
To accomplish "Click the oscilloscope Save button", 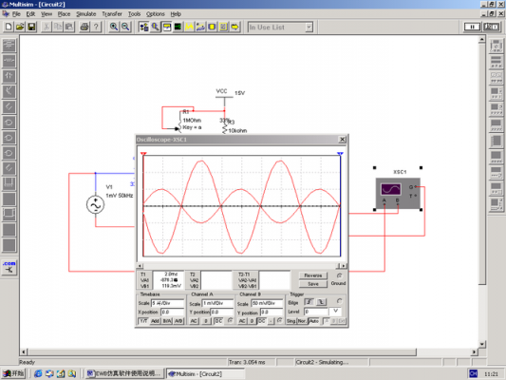I will tap(313, 284).
